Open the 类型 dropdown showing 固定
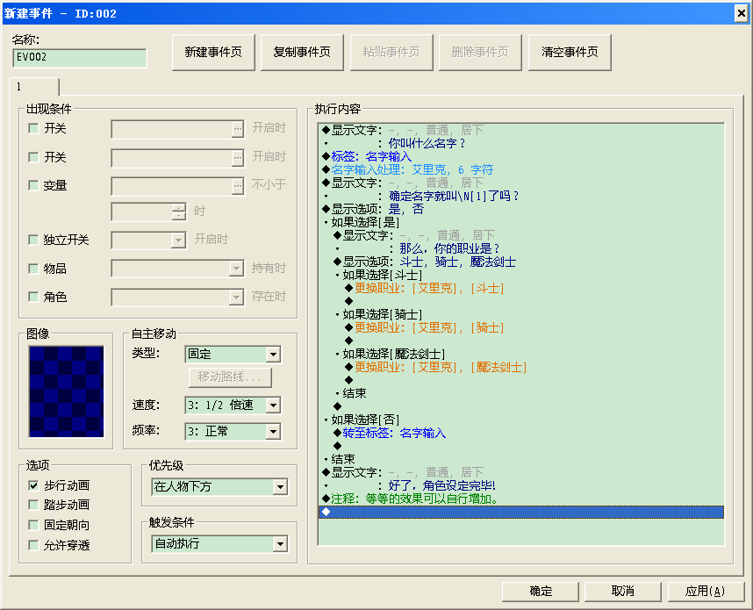Image resolution: width=753 pixels, height=610 pixels. (x=233, y=355)
